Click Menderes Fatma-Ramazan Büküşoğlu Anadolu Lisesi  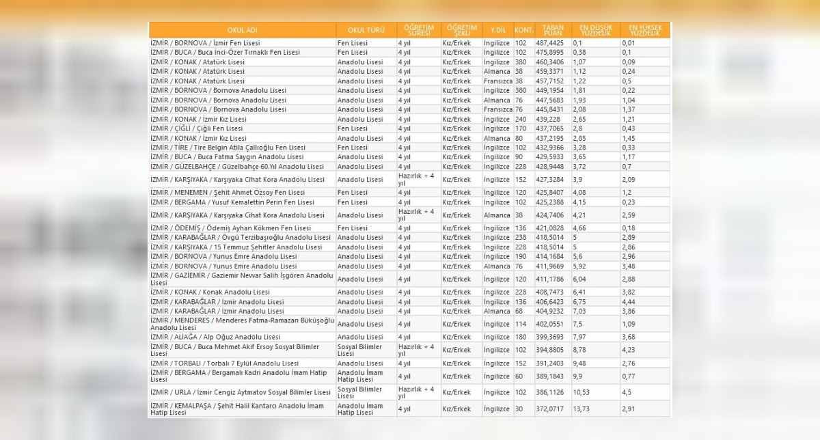[x=243, y=324]
